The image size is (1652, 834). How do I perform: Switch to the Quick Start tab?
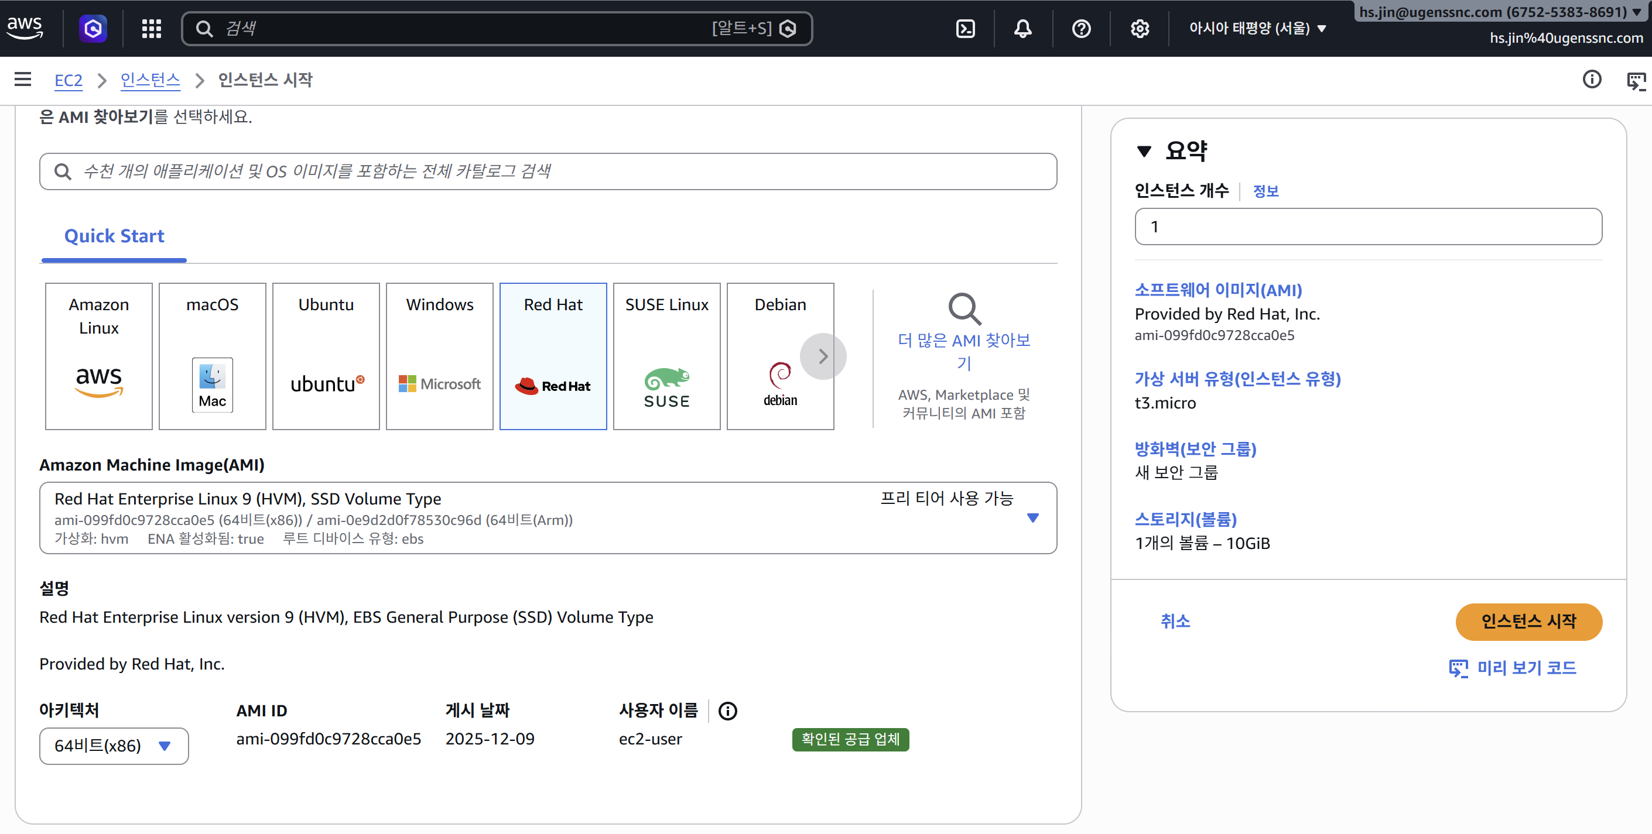coord(114,236)
